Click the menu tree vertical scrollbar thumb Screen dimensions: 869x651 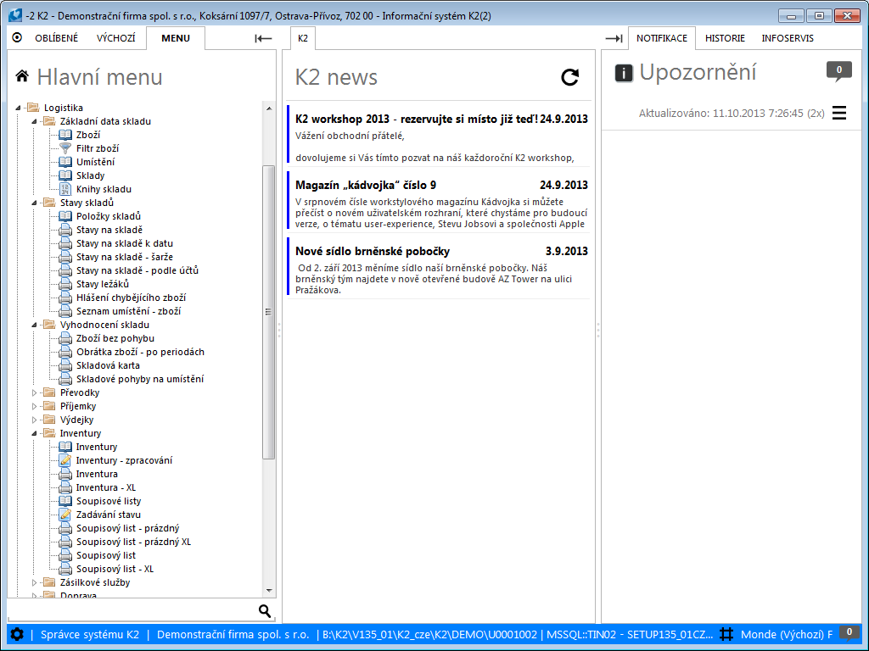[x=269, y=312]
